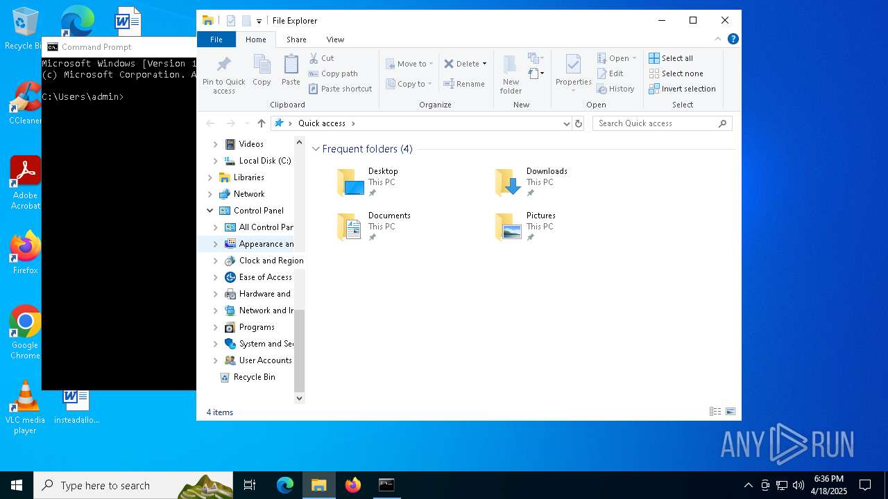This screenshot has width=888, height=499.
Task: Select Videos in navigation tree
Action: [x=251, y=144]
